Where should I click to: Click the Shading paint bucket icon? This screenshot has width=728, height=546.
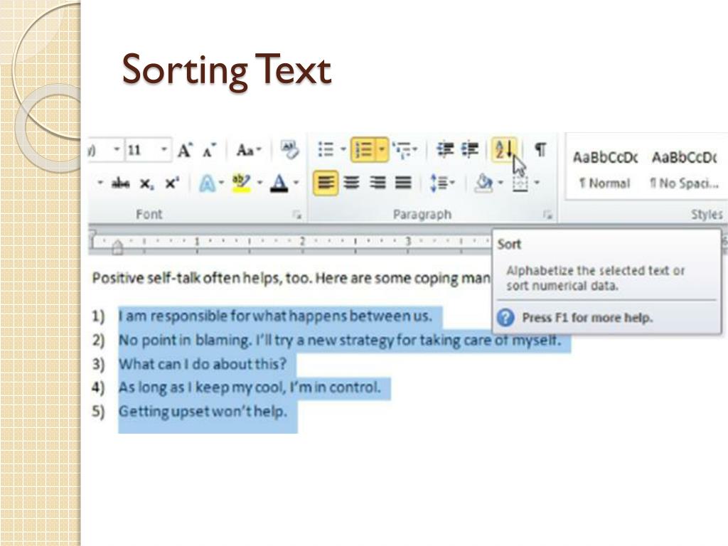pyautogui.click(x=484, y=183)
